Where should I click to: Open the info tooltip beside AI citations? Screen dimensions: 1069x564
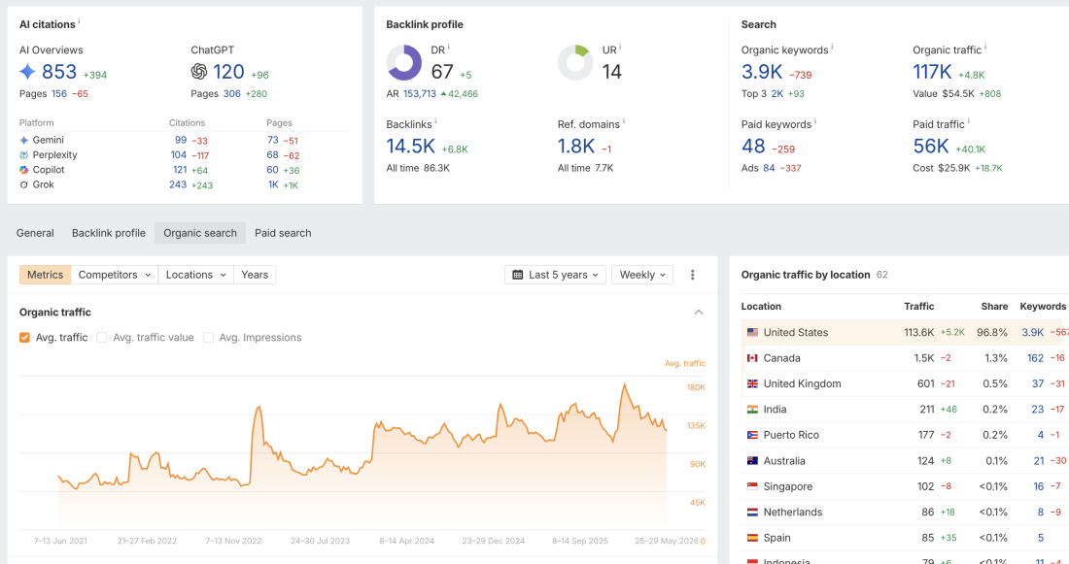(x=79, y=21)
